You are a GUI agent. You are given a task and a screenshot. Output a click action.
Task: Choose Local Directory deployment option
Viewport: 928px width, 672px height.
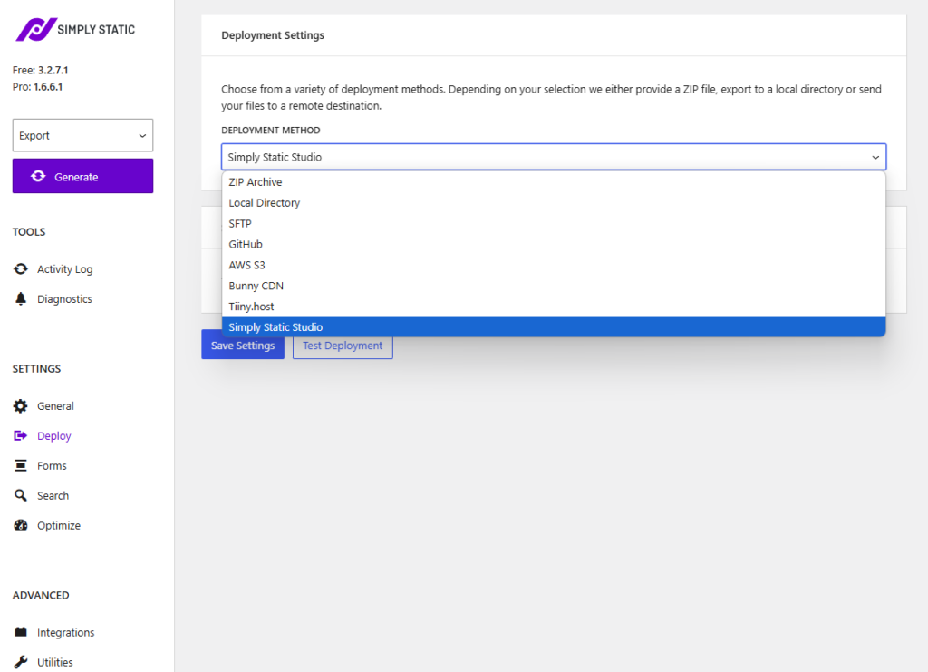pyautogui.click(x=554, y=203)
